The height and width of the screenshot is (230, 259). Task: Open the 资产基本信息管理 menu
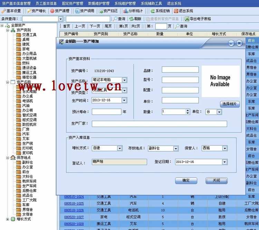click(x=16, y=3)
